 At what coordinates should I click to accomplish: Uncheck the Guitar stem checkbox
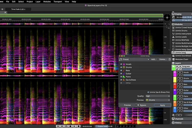click(121, 73)
